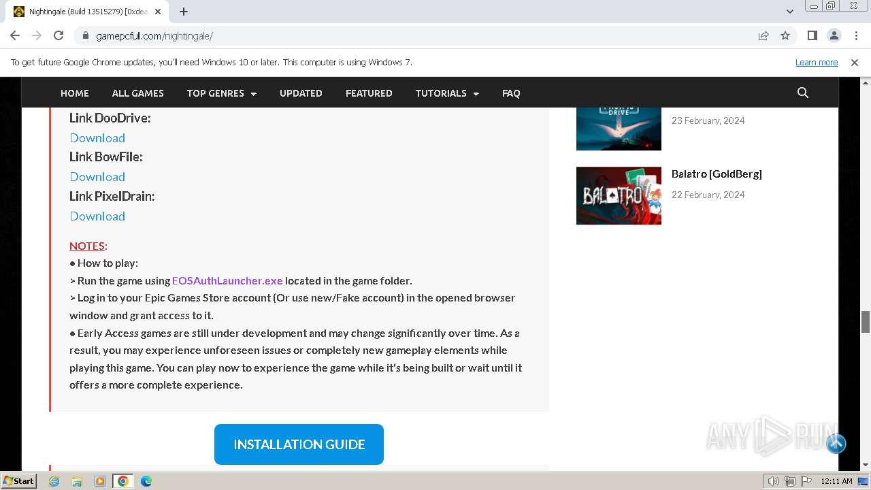Open Windows Media Player taskbar icon
This screenshot has width=871, height=490.
click(x=100, y=481)
